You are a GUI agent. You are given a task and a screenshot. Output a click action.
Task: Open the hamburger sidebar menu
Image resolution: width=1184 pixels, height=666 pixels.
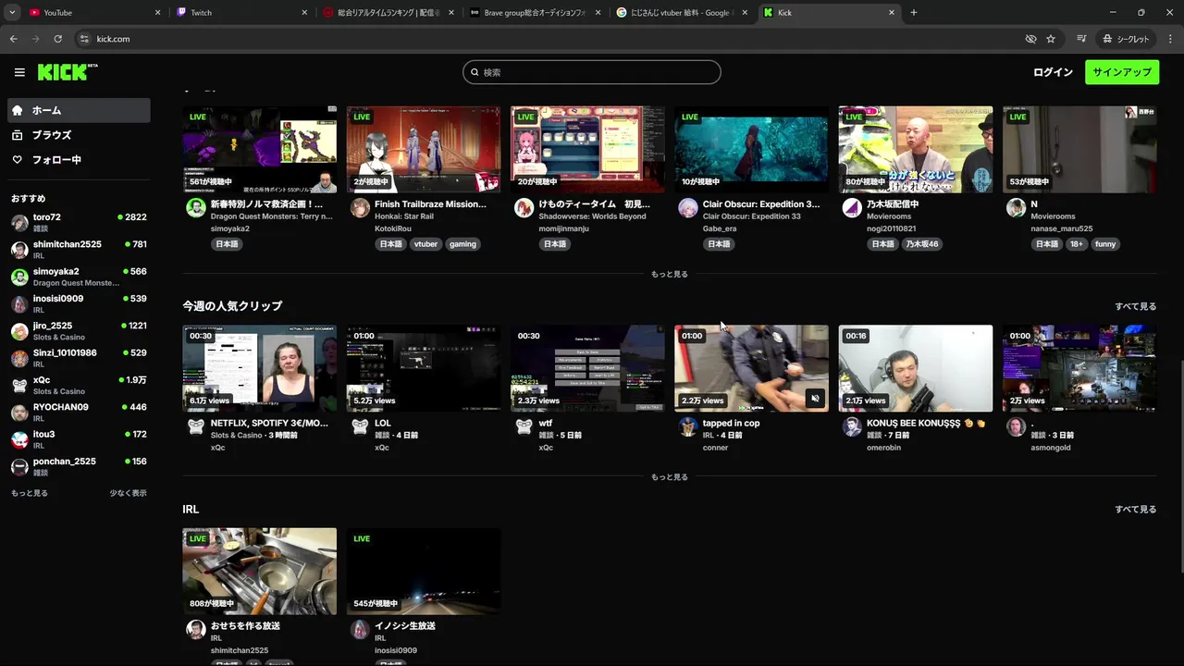point(19,72)
